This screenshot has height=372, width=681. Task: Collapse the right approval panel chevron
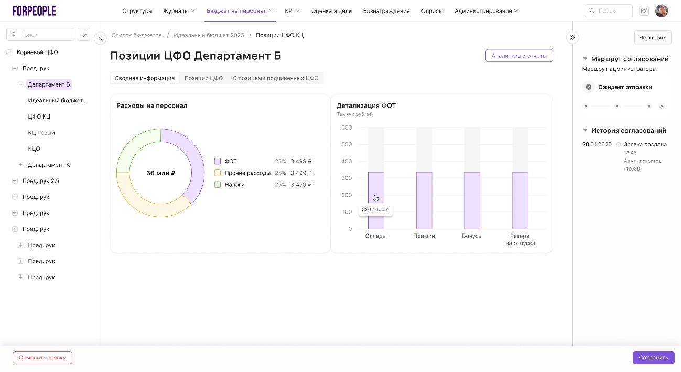[572, 38]
